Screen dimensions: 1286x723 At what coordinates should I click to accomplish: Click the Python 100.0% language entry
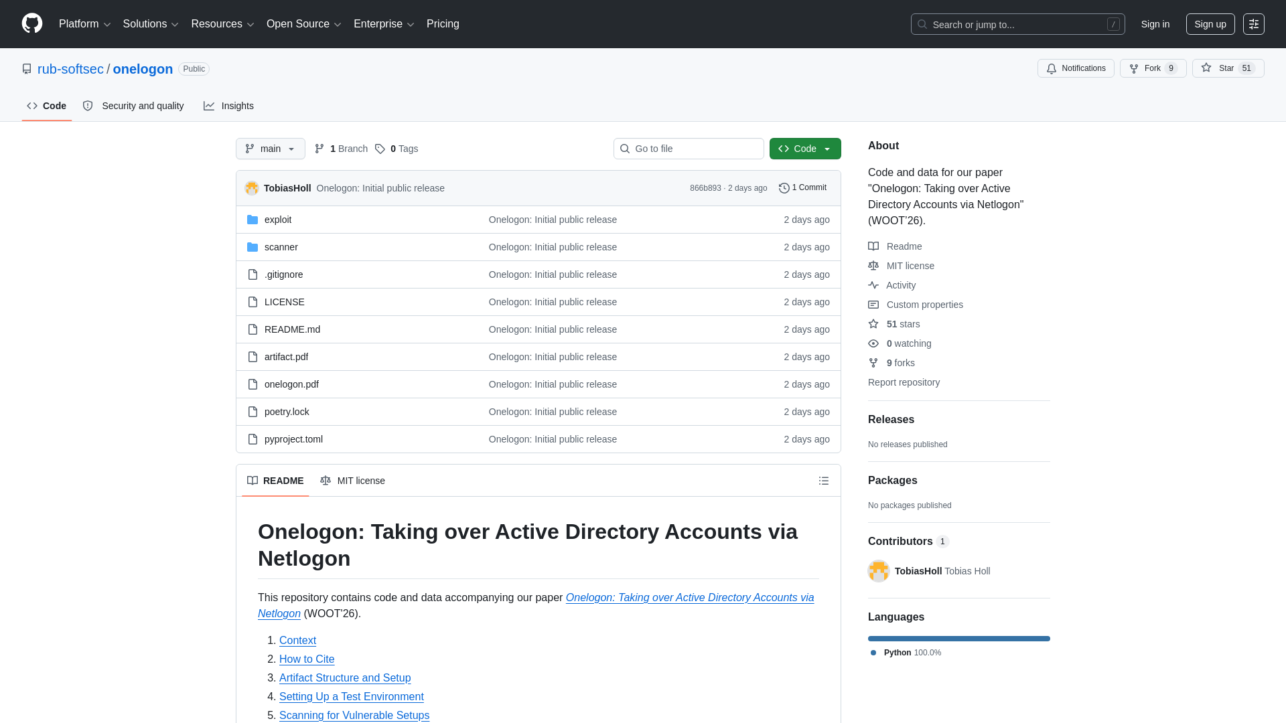point(906,653)
